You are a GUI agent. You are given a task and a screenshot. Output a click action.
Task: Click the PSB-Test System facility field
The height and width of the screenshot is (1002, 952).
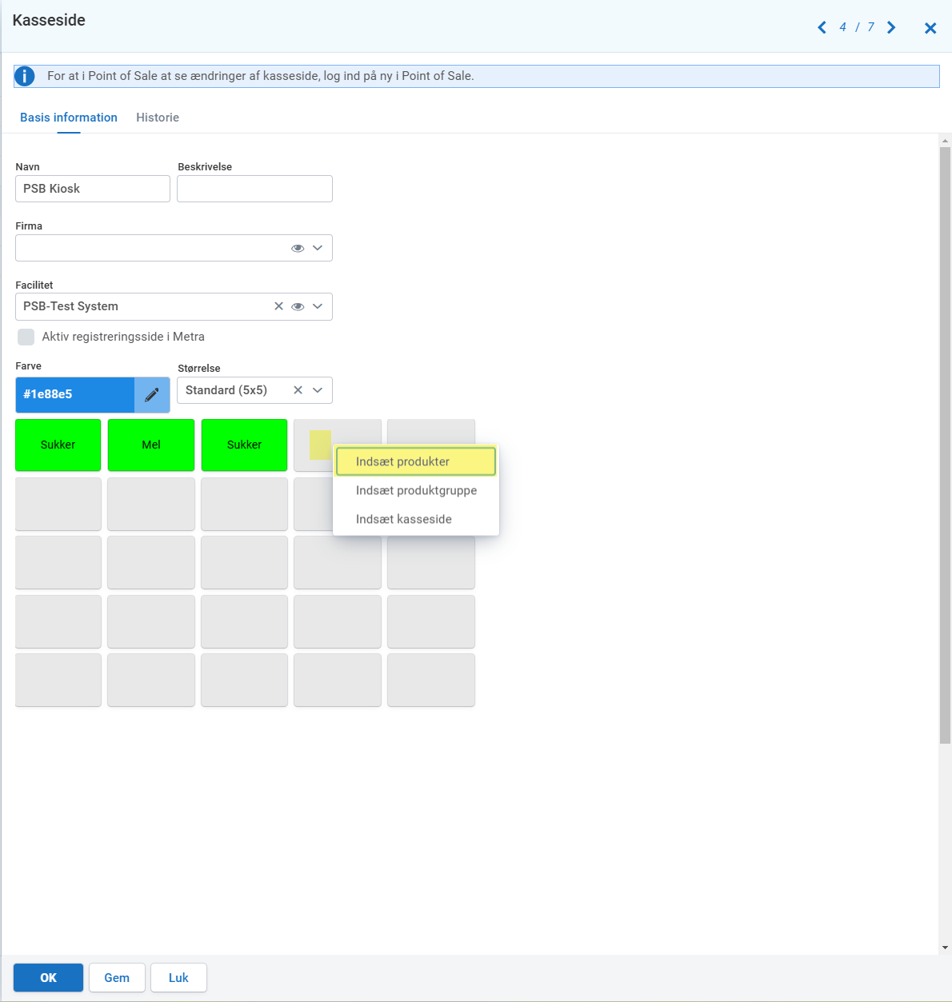tap(174, 306)
